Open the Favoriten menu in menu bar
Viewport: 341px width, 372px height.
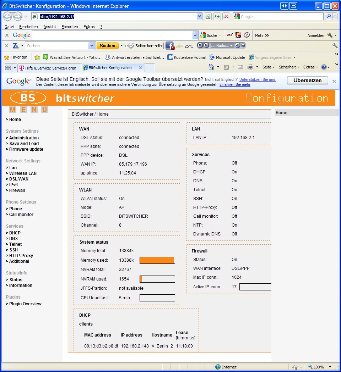coord(70,27)
